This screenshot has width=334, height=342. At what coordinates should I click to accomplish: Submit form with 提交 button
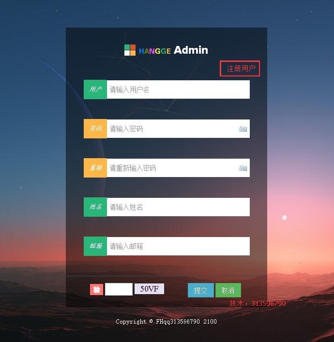pos(201,290)
